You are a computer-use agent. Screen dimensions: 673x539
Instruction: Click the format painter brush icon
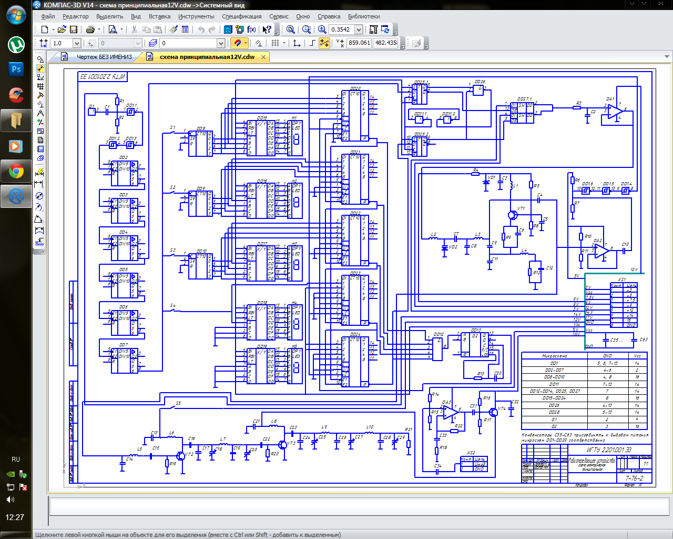coord(174,29)
